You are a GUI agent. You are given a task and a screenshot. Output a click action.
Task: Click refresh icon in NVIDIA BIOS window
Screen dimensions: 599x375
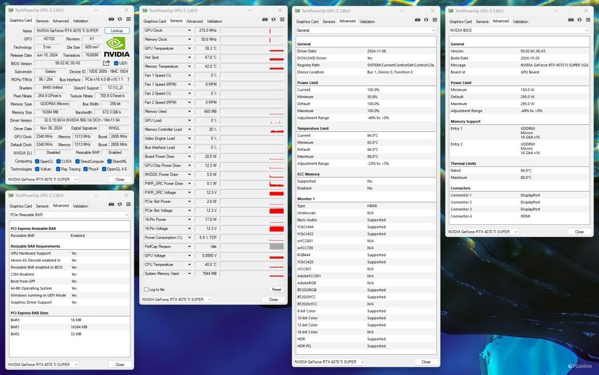[x=580, y=20]
